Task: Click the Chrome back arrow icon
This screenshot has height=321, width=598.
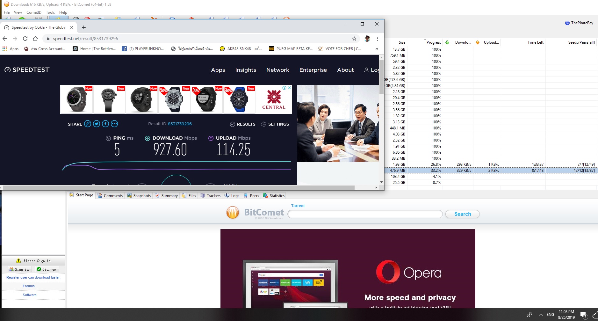Action: pyautogui.click(x=5, y=39)
